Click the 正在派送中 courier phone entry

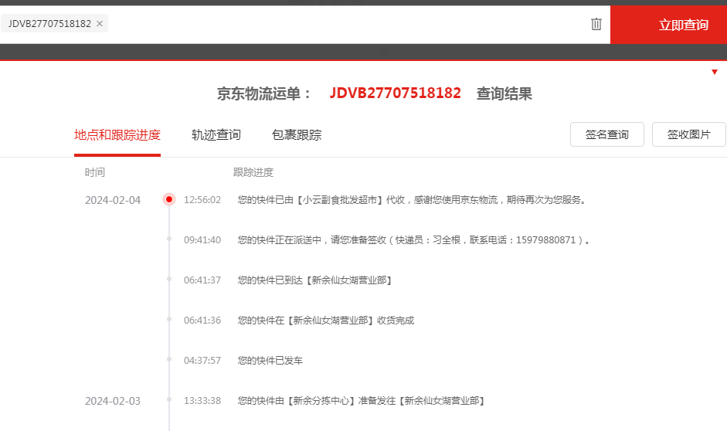[414, 240]
